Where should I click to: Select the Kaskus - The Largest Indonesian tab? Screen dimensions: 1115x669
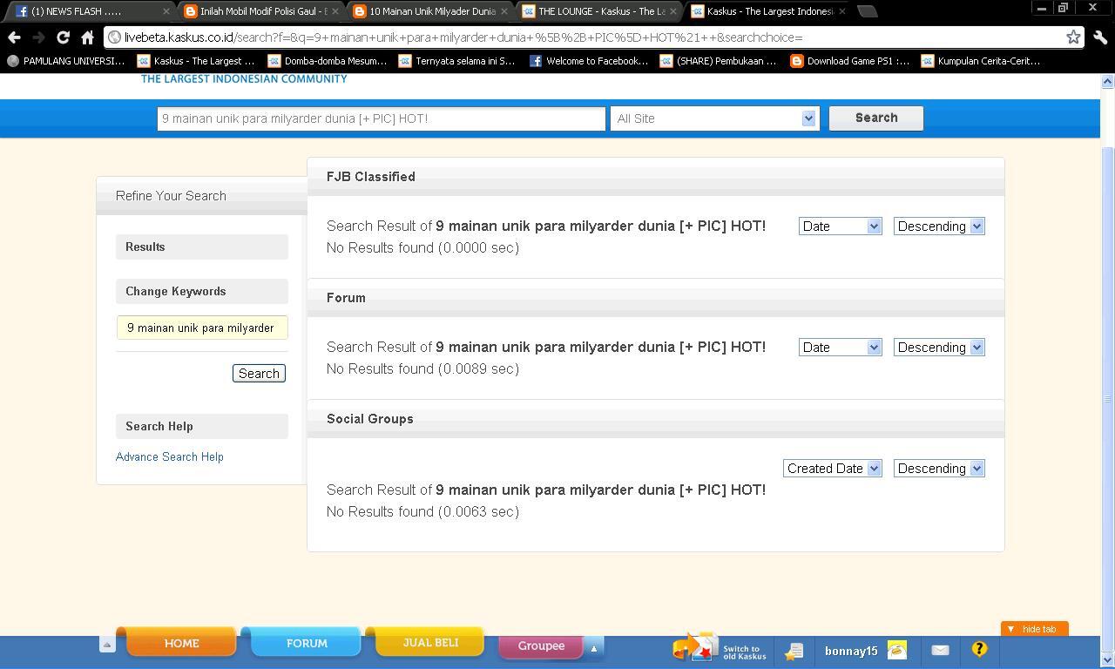click(x=768, y=11)
